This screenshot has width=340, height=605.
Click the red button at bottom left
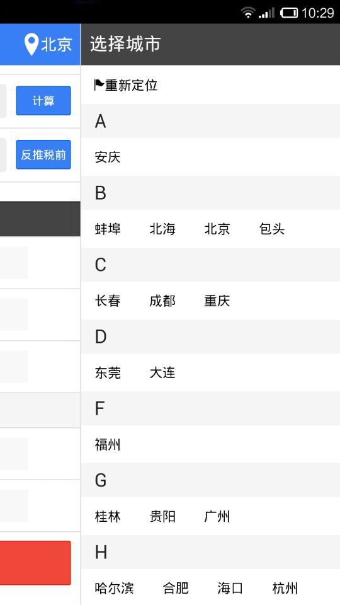click(35, 563)
